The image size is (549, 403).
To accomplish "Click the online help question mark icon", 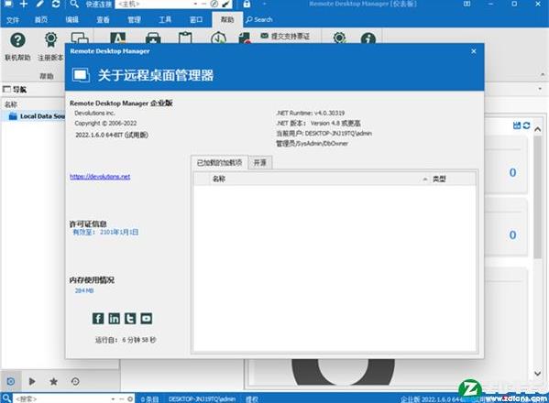I will (x=17, y=40).
